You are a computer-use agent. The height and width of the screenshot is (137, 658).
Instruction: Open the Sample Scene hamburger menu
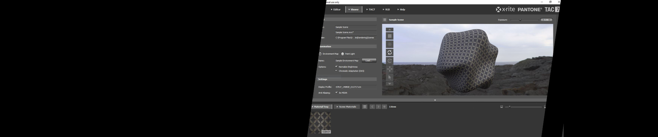385,20
